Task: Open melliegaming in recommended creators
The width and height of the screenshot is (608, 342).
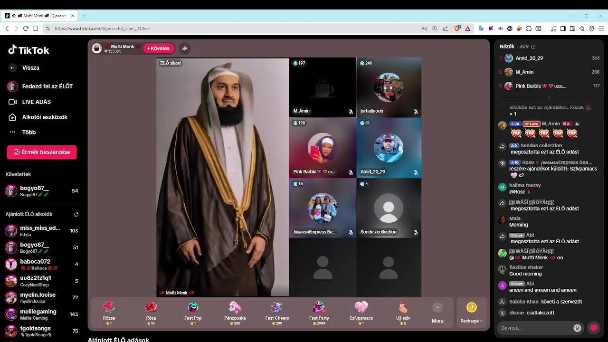Action: point(42,314)
